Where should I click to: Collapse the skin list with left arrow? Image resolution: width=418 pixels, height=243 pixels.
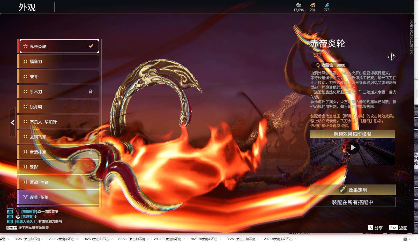coord(12,122)
